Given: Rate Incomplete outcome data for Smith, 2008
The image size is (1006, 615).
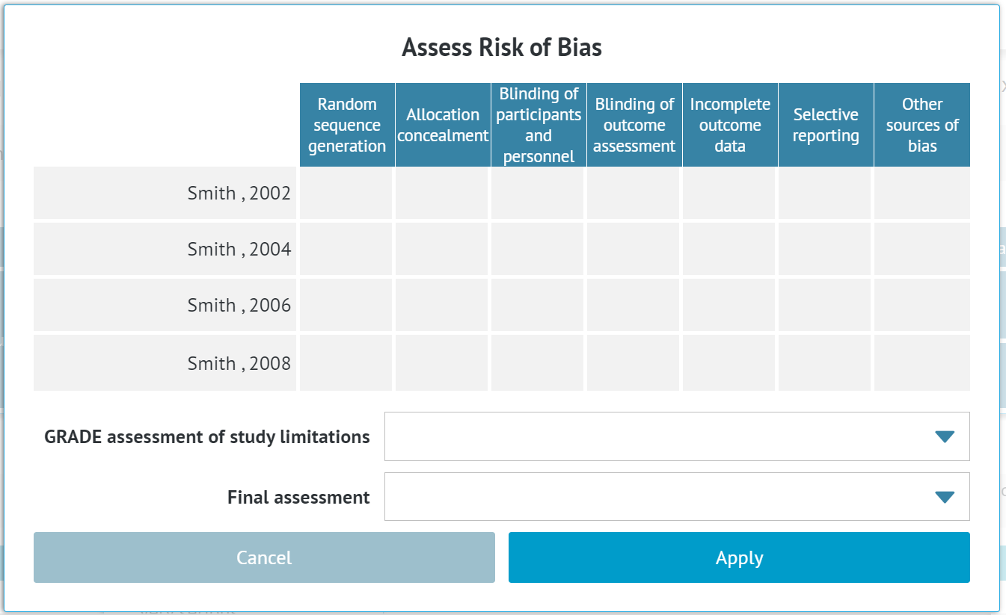Looking at the screenshot, I should tap(729, 363).
